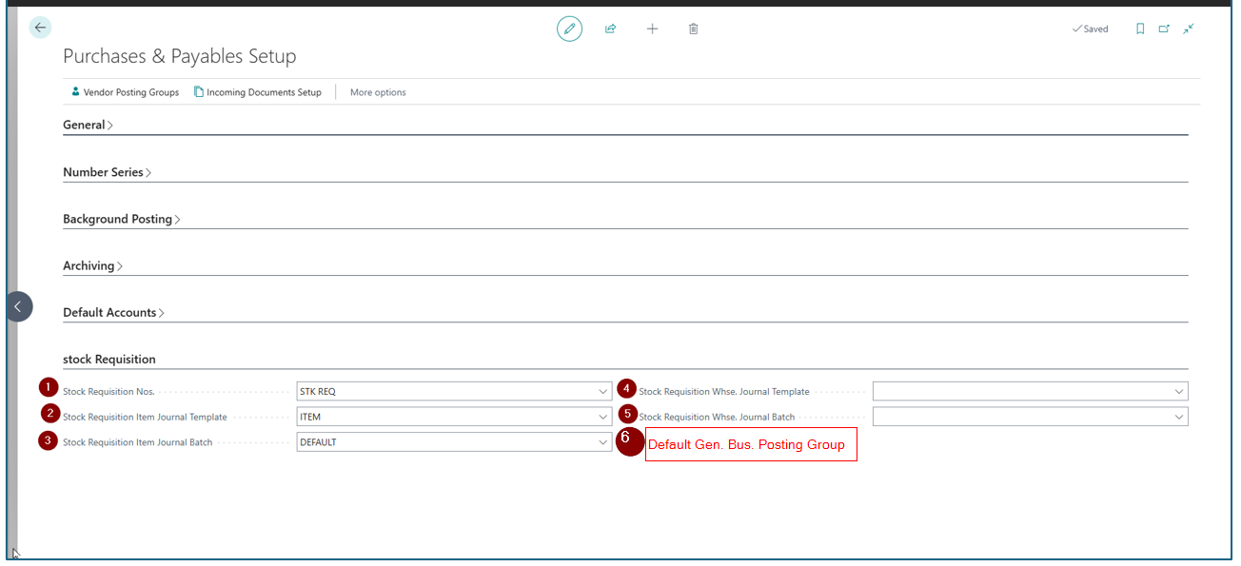
Task: Expand the Background Posting section
Action: click(x=121, y=219)
